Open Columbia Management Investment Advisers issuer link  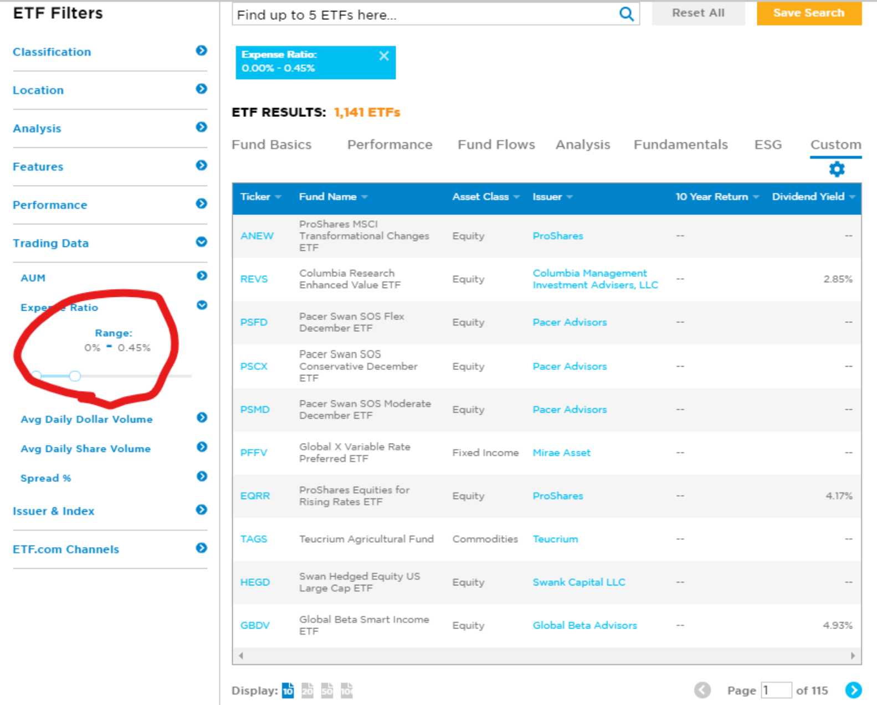[596, 279]
